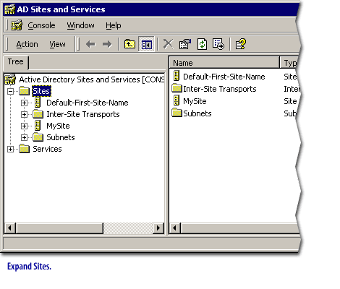Click the console icon beside the Console menu
The width and height of the screenshot is (340, 289).
point(17,25)
